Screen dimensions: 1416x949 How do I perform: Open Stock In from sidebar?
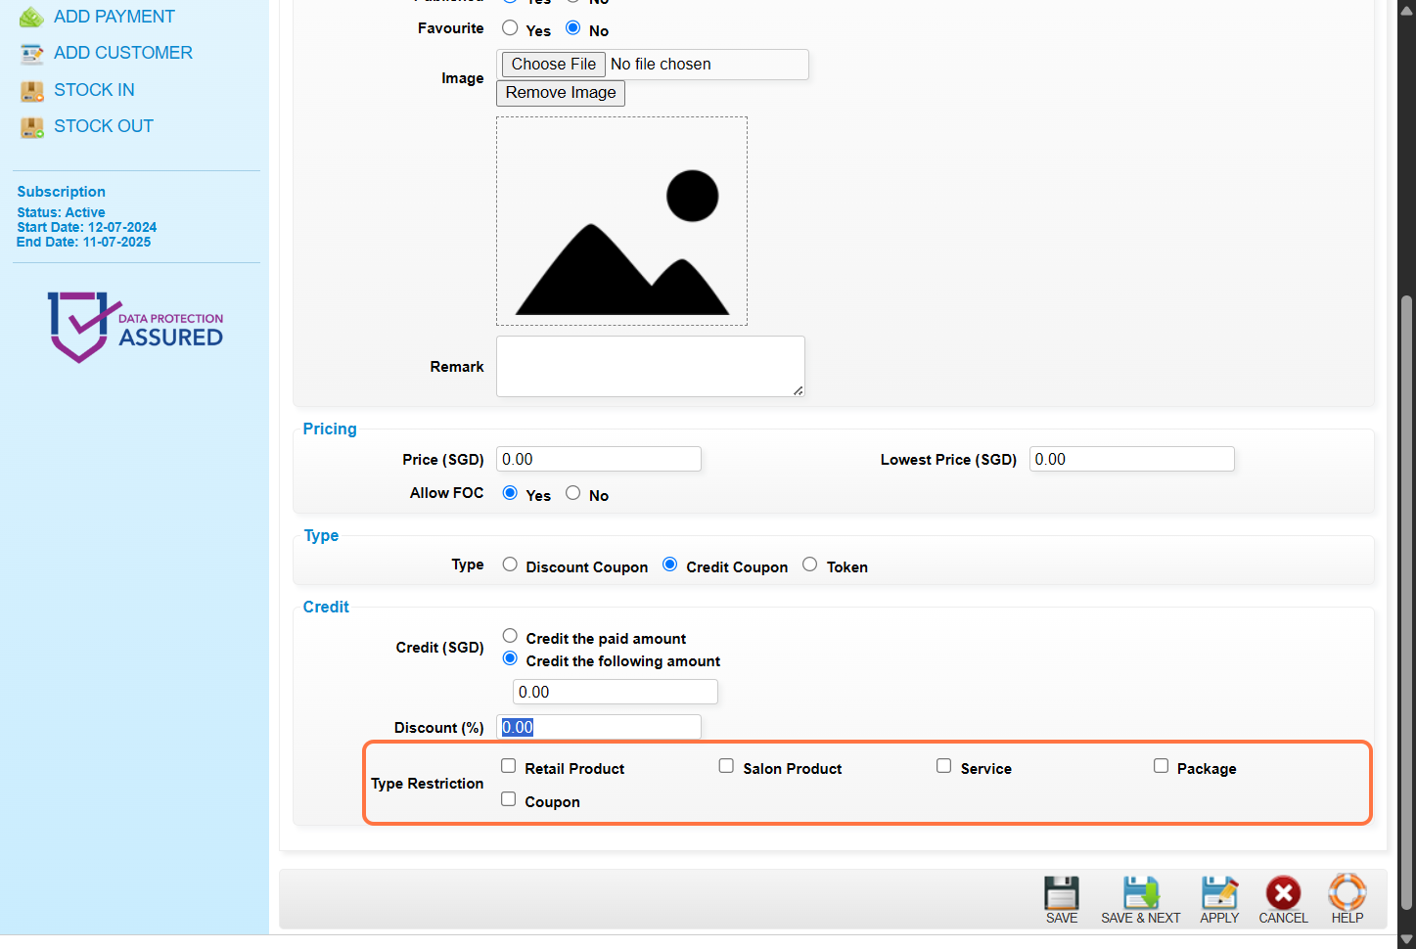[x=94, y=90]
